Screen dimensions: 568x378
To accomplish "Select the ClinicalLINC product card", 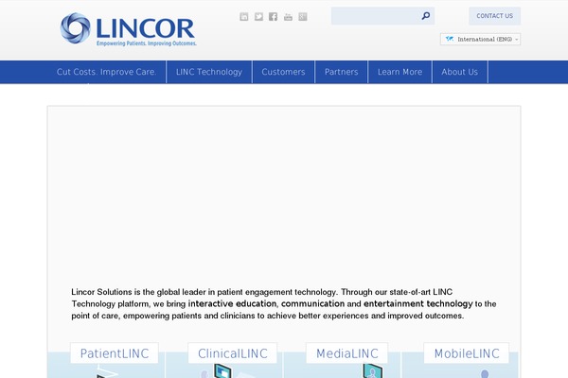I will point(233,353).
